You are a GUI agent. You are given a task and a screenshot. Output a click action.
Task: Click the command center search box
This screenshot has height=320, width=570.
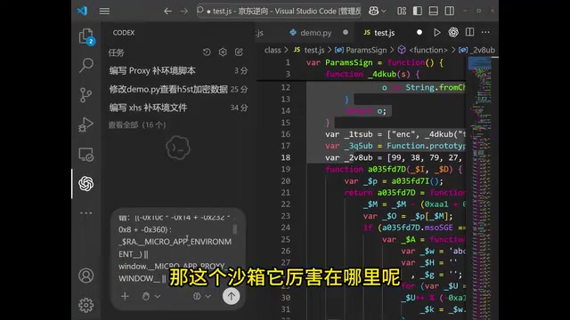(279, 12)
